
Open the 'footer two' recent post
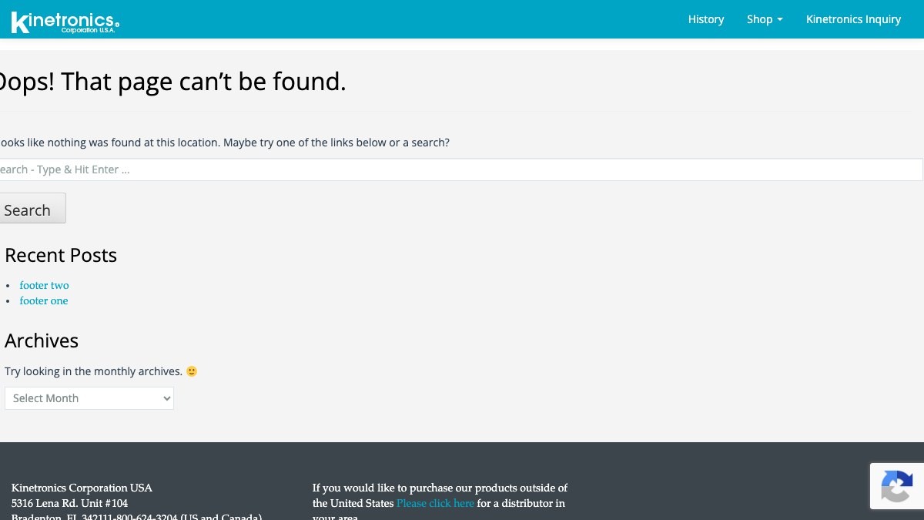pyautogui.click(x=44, y=285)
